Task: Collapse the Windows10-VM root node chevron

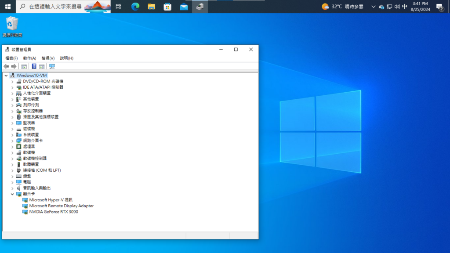Action: point(6,76)
